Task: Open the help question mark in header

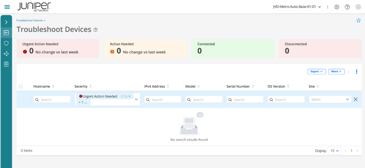Action: (x=347, y=7)
